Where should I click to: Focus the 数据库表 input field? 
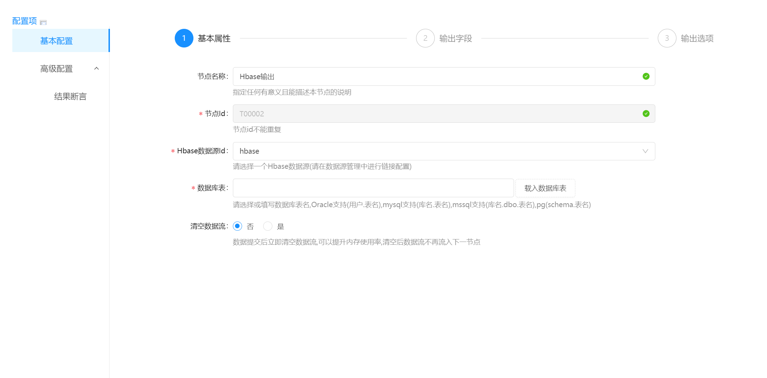pos(373,188)
